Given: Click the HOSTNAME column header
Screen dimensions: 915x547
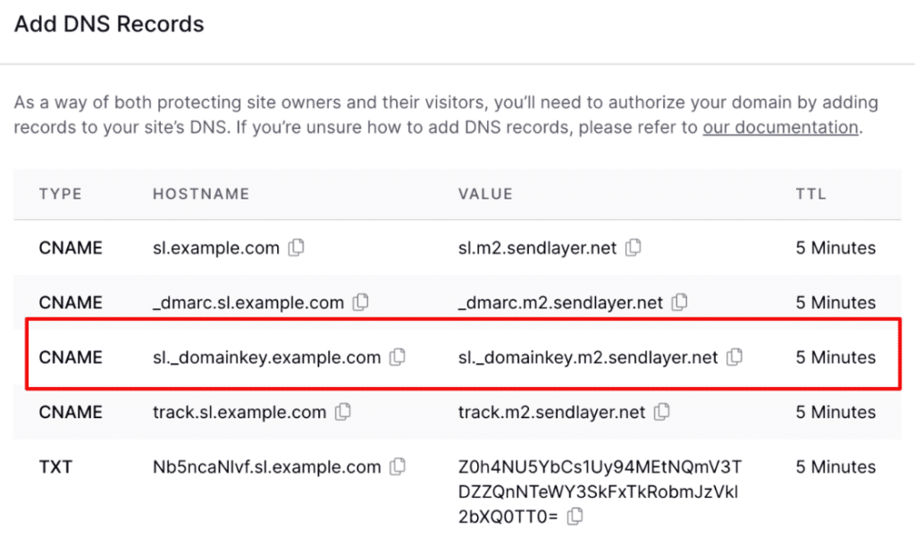Looking at the screenshot, I should (200, 194).
